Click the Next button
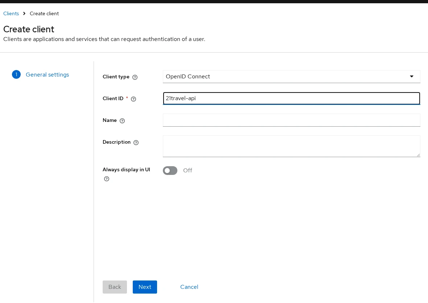This screenshot has height=303, width=428. (x=145, y=287)
